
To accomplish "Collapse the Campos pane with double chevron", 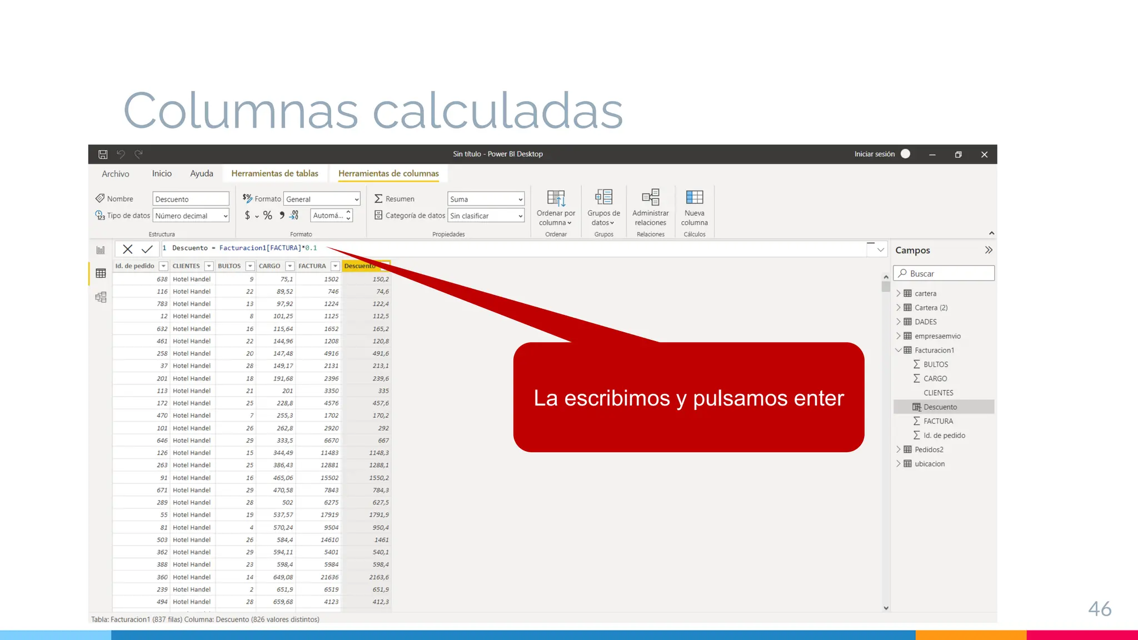I will point(988,250).
